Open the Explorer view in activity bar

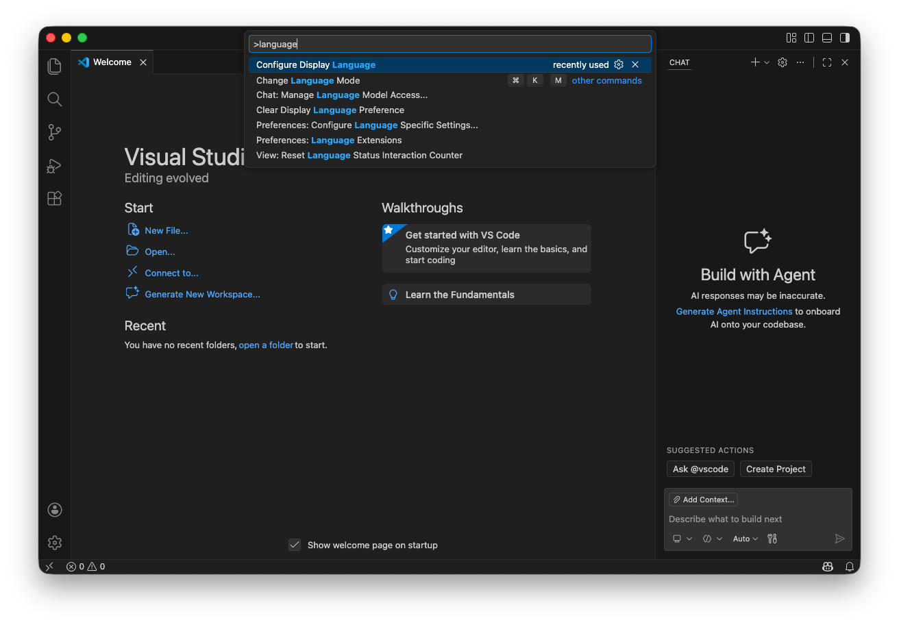pyautogui.click(x=55, y=66)
